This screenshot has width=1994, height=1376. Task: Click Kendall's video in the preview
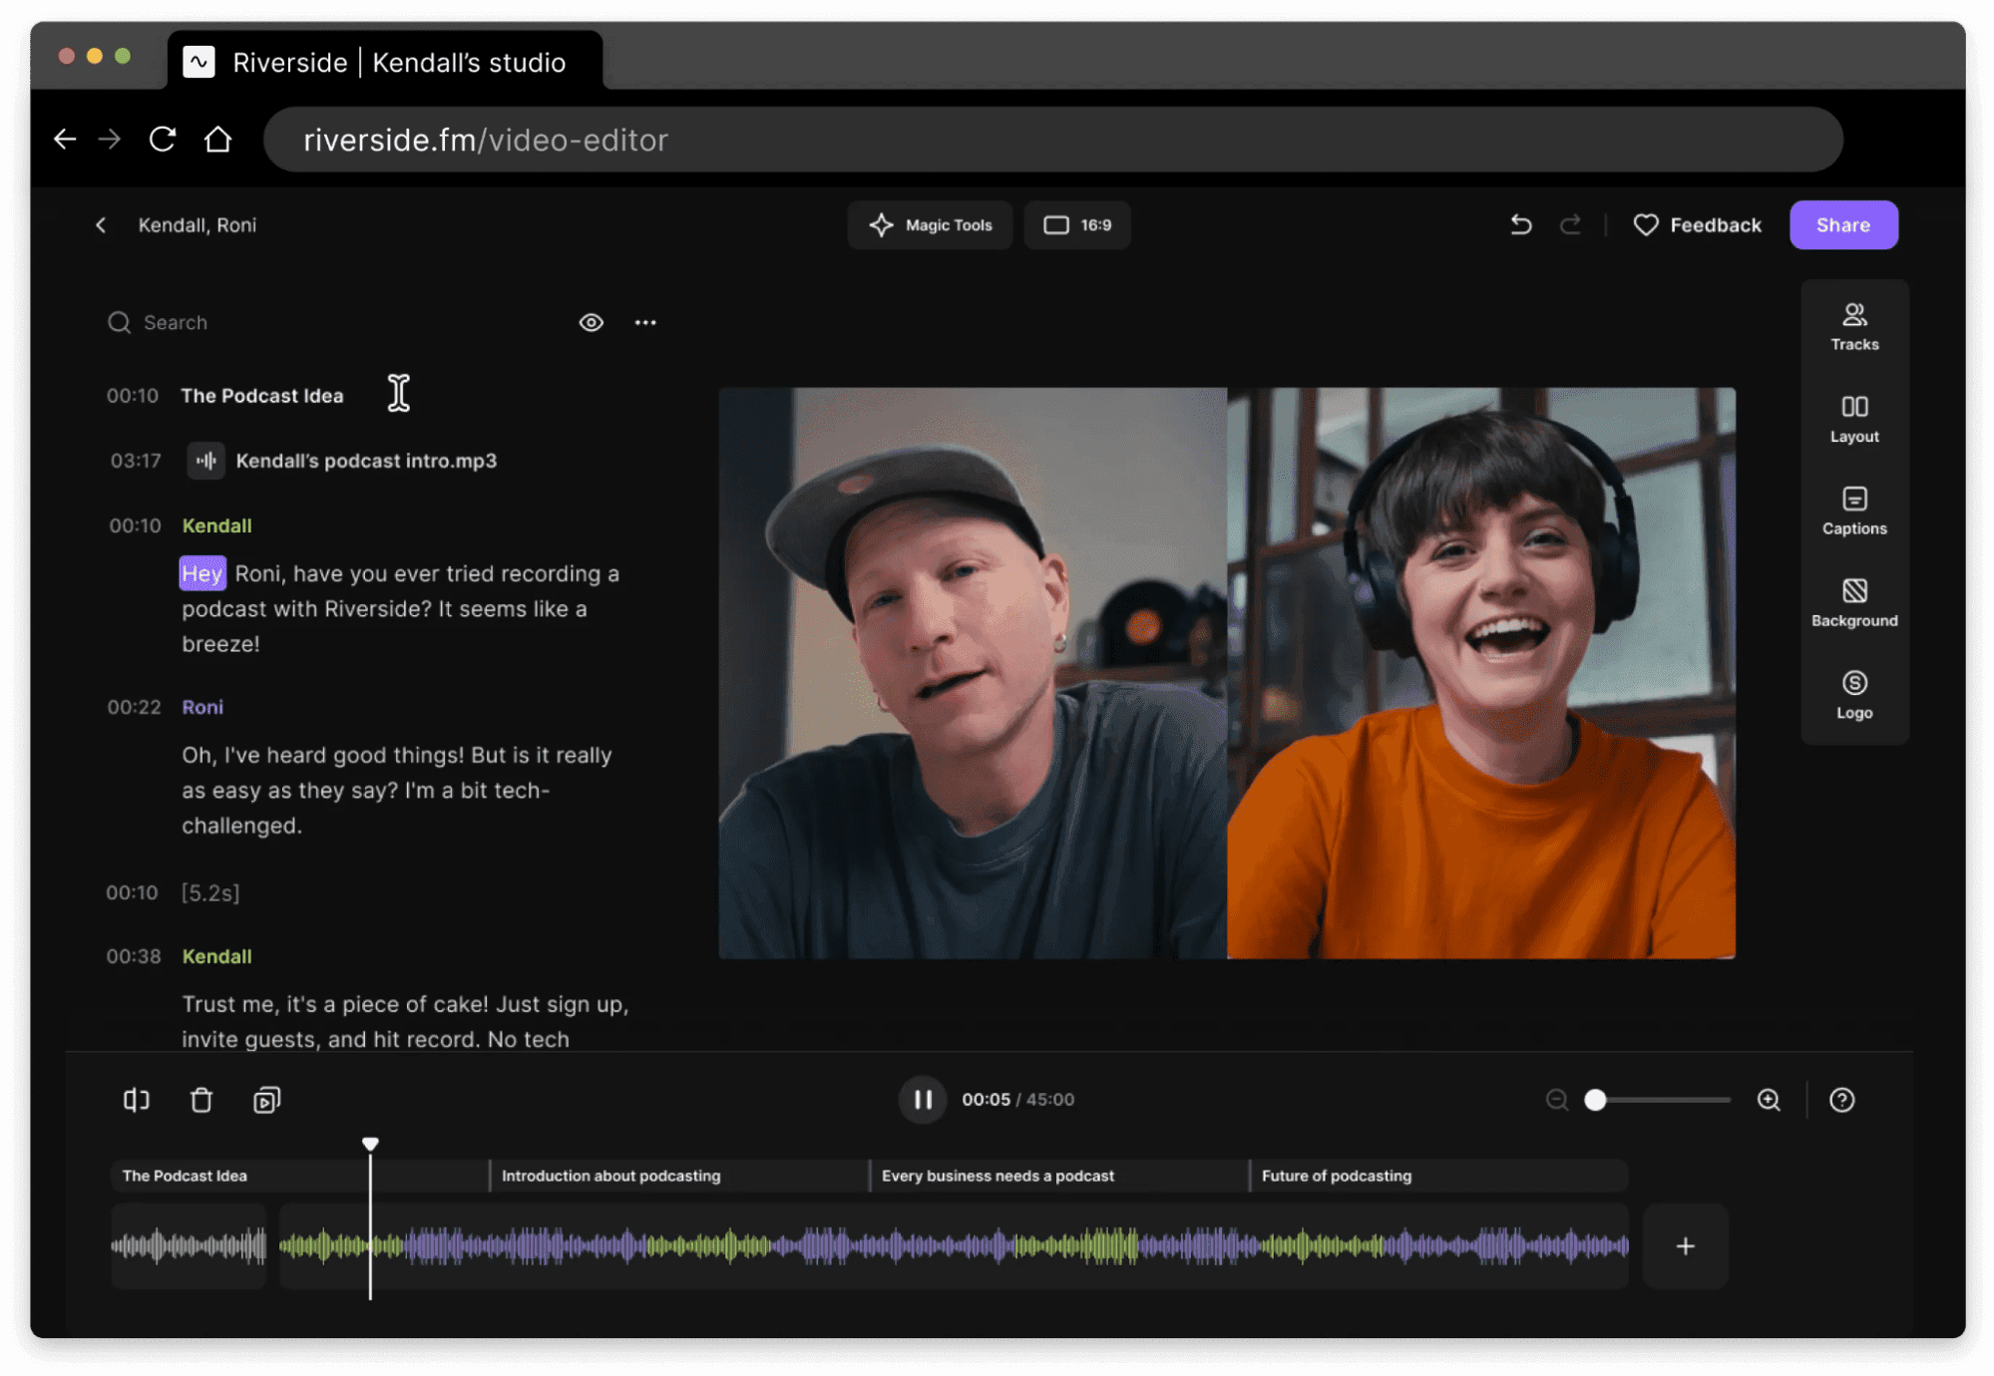(x=973, y=673)
